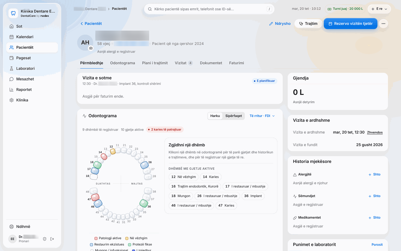
Task: Select the 16 Trajtim endodontik chip
Action: coord(195,186)
